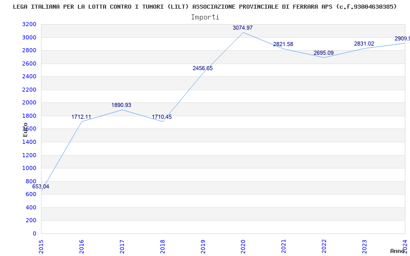
Task: Select the 2831.02 data label
Action: pos(364,44)
